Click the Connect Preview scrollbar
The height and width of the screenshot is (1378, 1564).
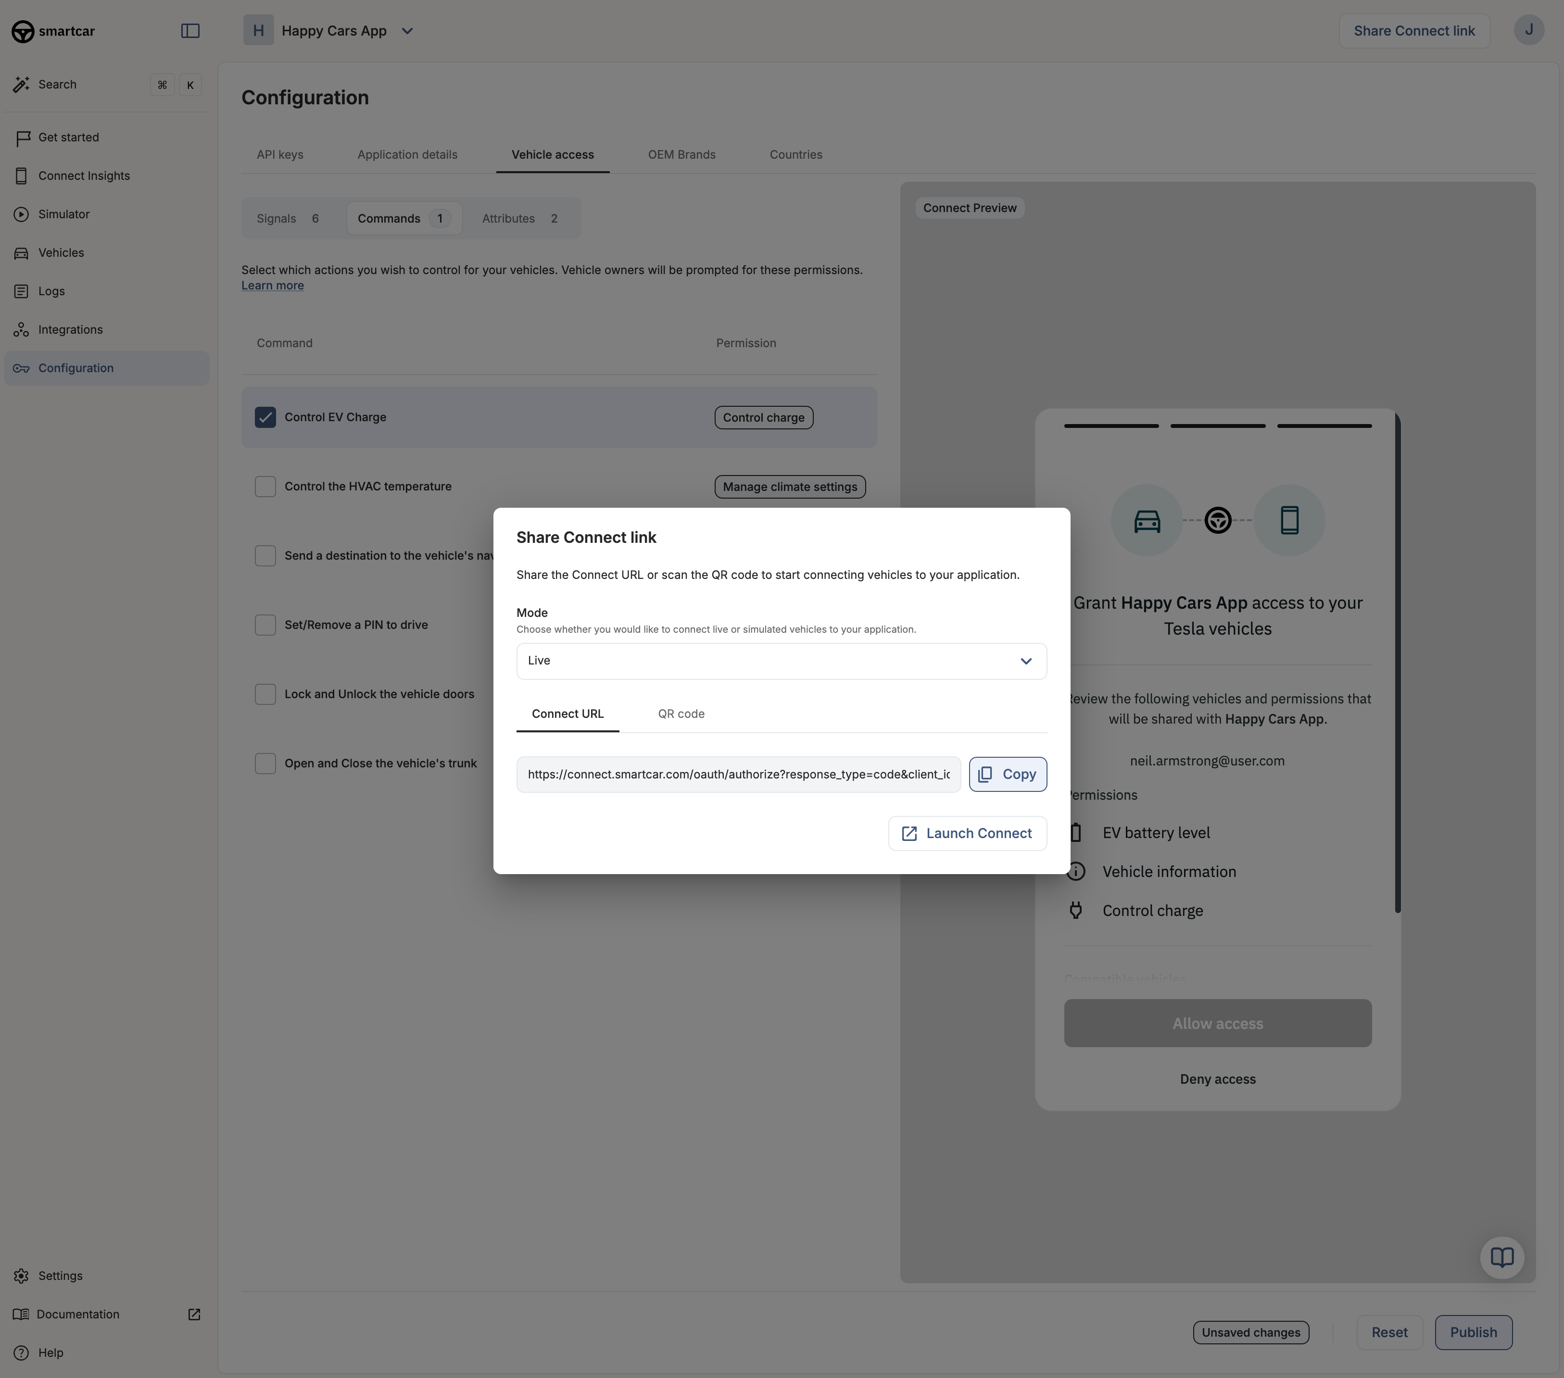pyautogui.click(x=1397, y=663)
